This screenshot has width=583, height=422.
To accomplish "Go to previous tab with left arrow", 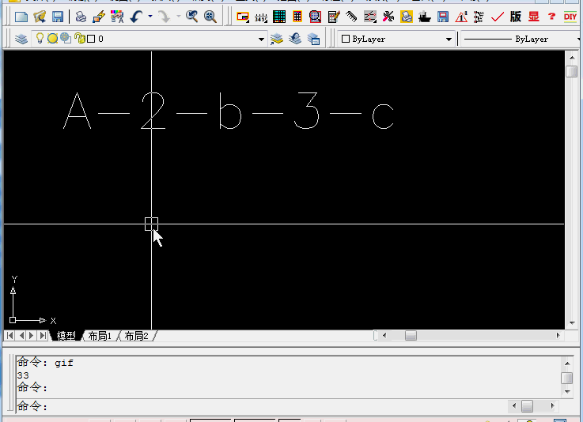I will pyautogui.click(x=21, y=336).
